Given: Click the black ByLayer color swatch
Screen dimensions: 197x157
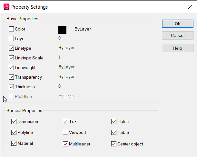Looking at the screenshot, I should 62,30.
